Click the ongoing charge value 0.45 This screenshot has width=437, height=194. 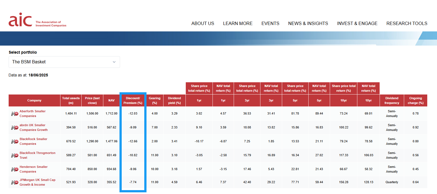pyautogui.click(x=416, y=169)
